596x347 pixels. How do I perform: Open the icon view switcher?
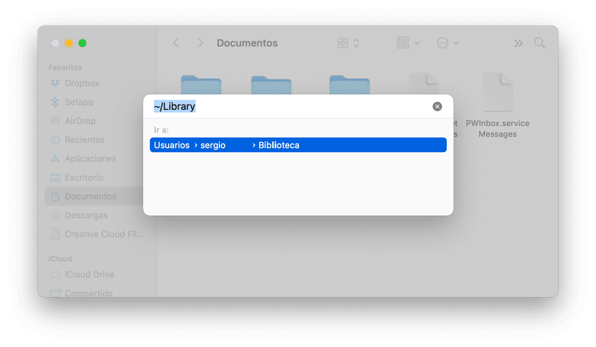(348, 43)
